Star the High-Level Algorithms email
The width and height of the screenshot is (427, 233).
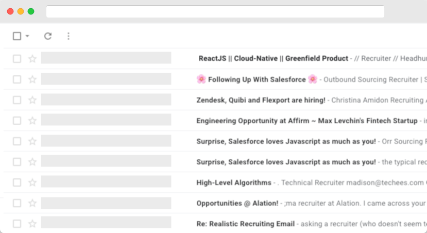tap(32, 182)
